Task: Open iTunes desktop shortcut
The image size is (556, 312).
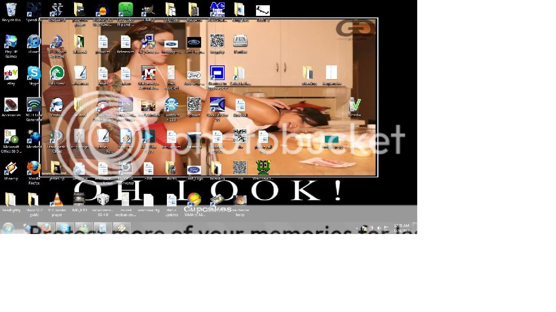Action: coord(34,41)
